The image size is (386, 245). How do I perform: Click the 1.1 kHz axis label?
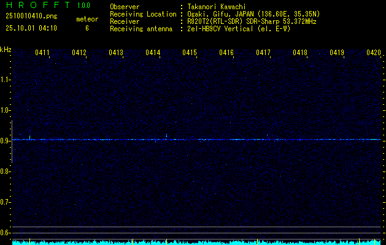pyautogui.click(x=5, y=80)
